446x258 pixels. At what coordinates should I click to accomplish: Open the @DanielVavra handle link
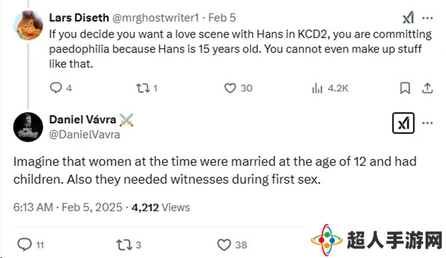tap(85, 135)
